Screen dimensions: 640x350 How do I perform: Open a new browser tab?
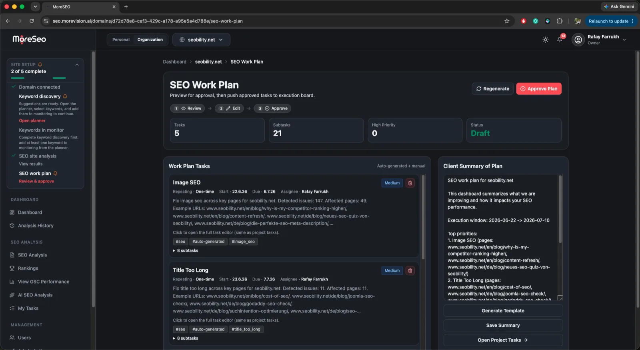coord(126,7)
